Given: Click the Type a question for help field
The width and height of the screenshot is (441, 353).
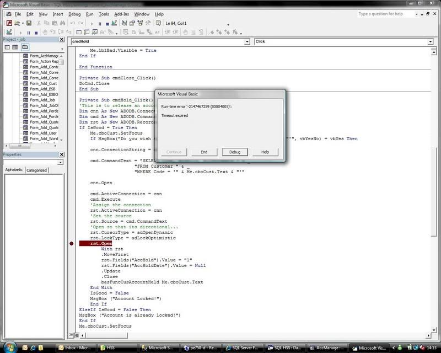Looking at the screenshot, I should click(385, 14).
